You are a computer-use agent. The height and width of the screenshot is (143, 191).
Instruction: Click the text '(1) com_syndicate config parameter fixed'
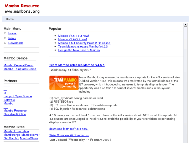point(76,98)
